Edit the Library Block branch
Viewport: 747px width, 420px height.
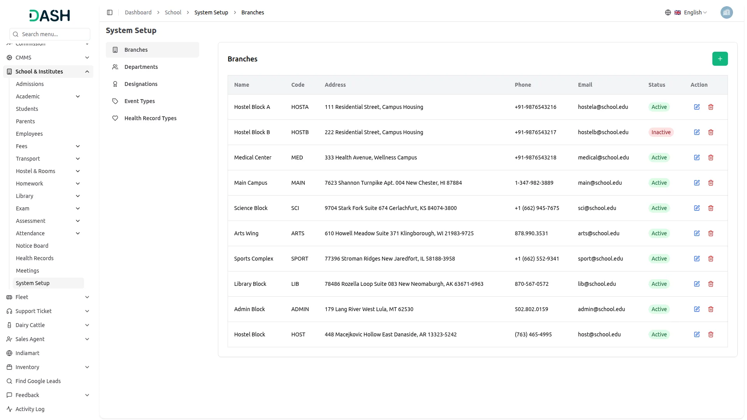coord(697,284)
